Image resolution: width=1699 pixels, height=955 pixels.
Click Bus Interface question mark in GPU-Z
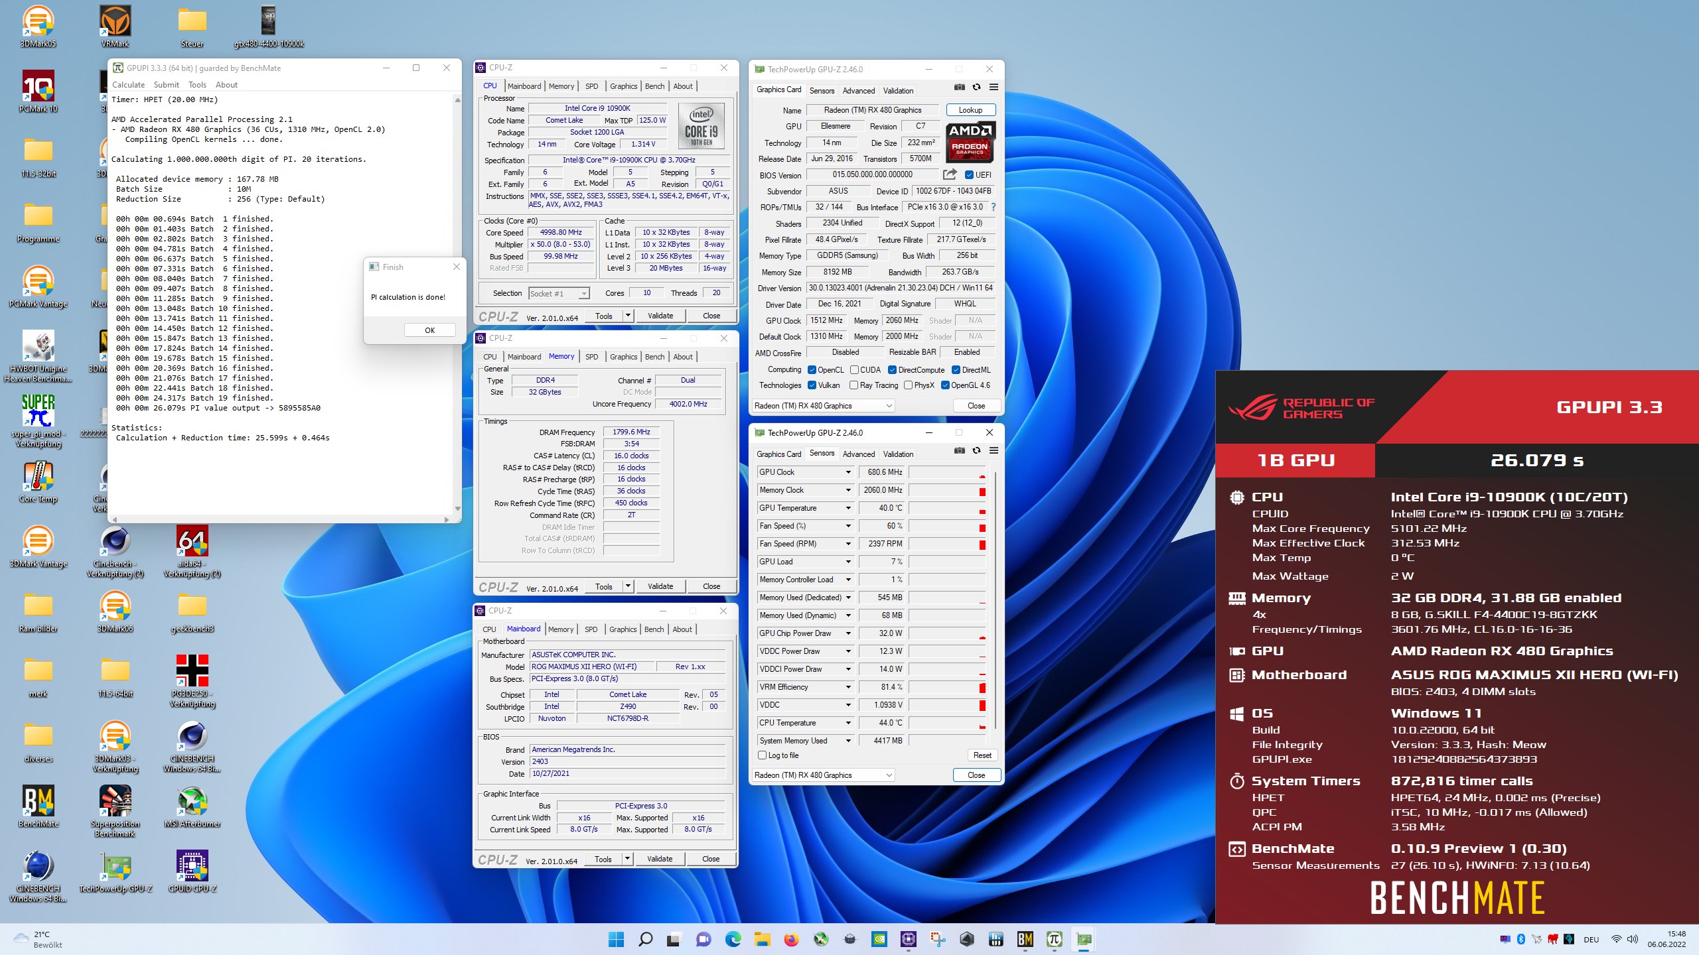993,207
